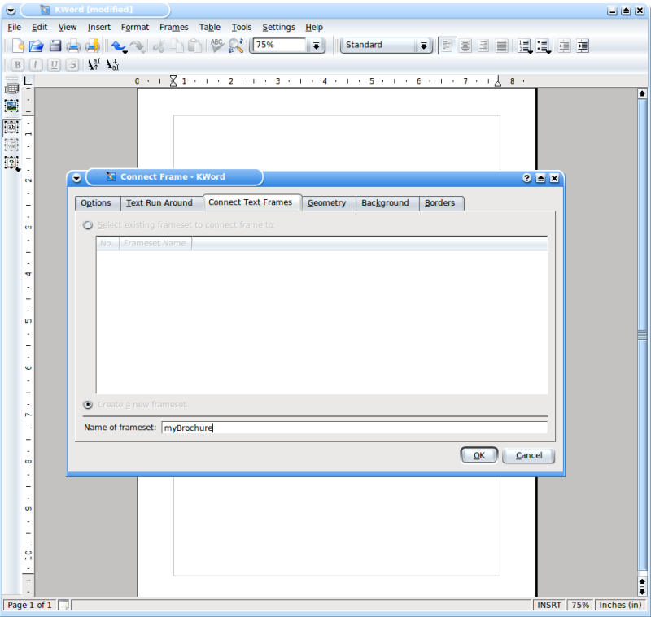The height and width of the screenshot is (617, 651).
Task: Switch to the Borders tab
Action: [x=439, y=202]
